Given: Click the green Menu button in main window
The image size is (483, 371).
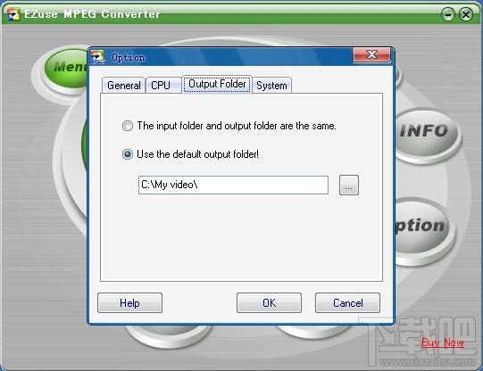Looking at the screenshot, I should pyautogui.click(x=66, y=68).
